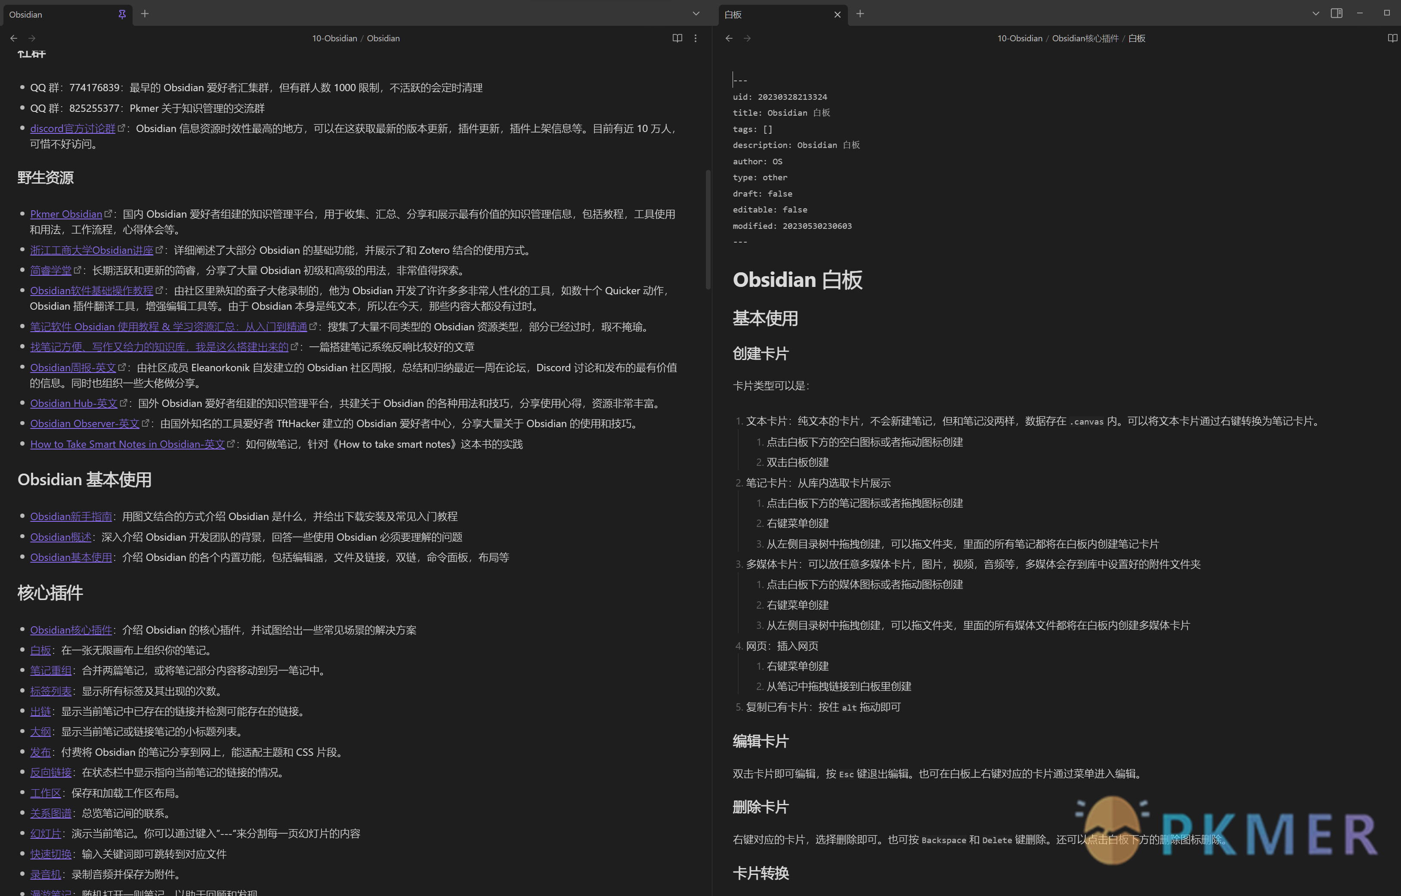Click the 编辑卡片 heading
1401x896 pixels.
coord(761,741)
